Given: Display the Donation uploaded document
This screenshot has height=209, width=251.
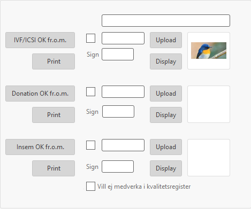Looking at the screenshot, I should 166,115.
